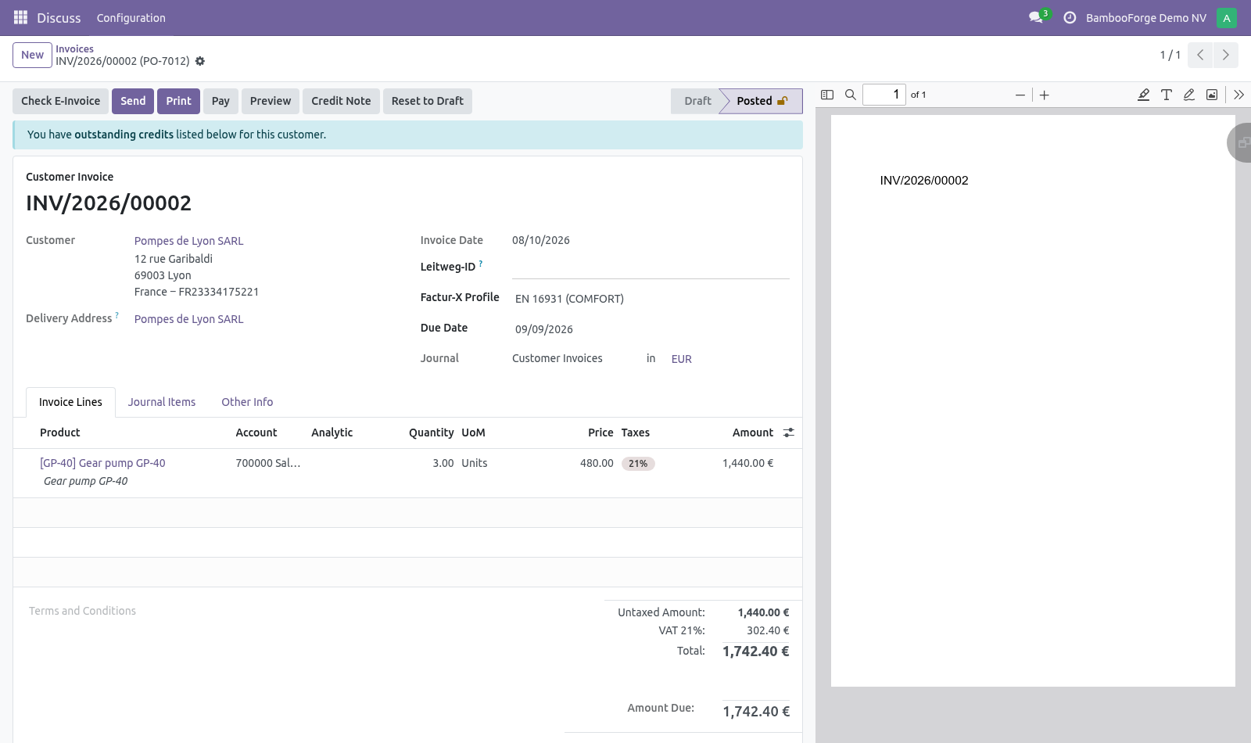Image resolution: width=1251 pixels, height=743 pixels.
Task: Open the Gear pump GP-40 product link
Action: pos(102,463)
